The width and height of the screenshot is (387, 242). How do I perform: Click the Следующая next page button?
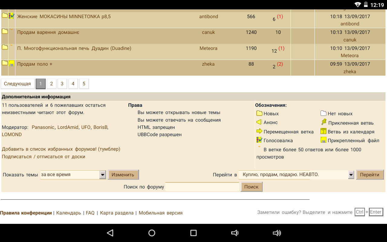pyautogui.click(x=18, y=84)
